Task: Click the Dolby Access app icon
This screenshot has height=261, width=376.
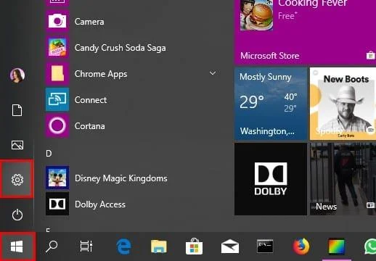Action: pos(57,204)
